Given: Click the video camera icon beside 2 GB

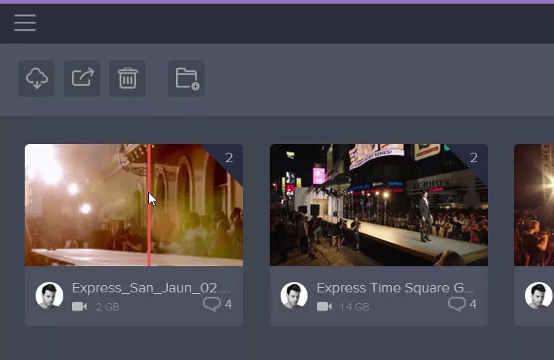Looking at the screenshot, I should click(x=79, y=307).
